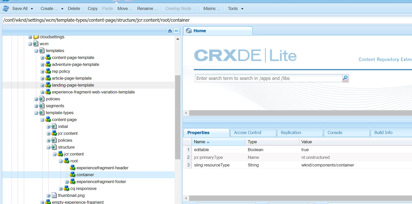Click the initial node icon
The width and height of the screenshot is (412, 204).
(x=54, y=126)
